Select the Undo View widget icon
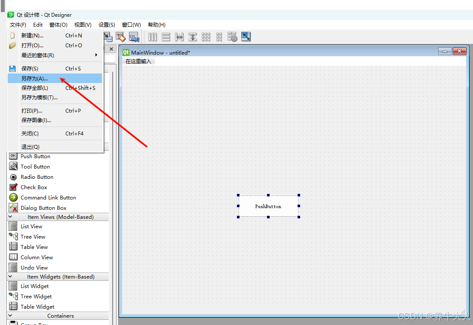The height and width of the screenshot is (325, 473). tap(13, 267)
